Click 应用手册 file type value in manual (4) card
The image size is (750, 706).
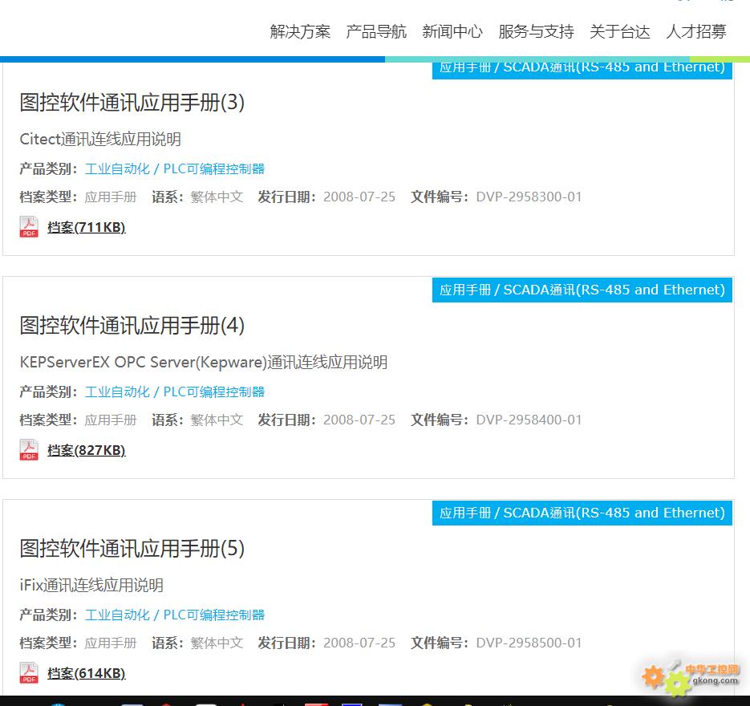tap(111, 420)
